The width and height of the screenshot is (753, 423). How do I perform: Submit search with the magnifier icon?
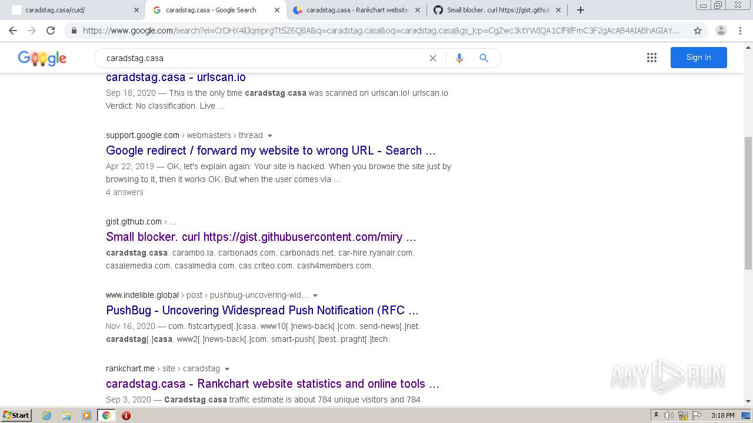[484, 58]
